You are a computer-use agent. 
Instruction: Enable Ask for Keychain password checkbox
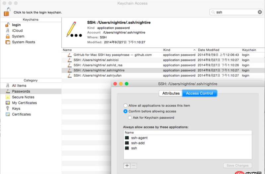pos(130,118)
